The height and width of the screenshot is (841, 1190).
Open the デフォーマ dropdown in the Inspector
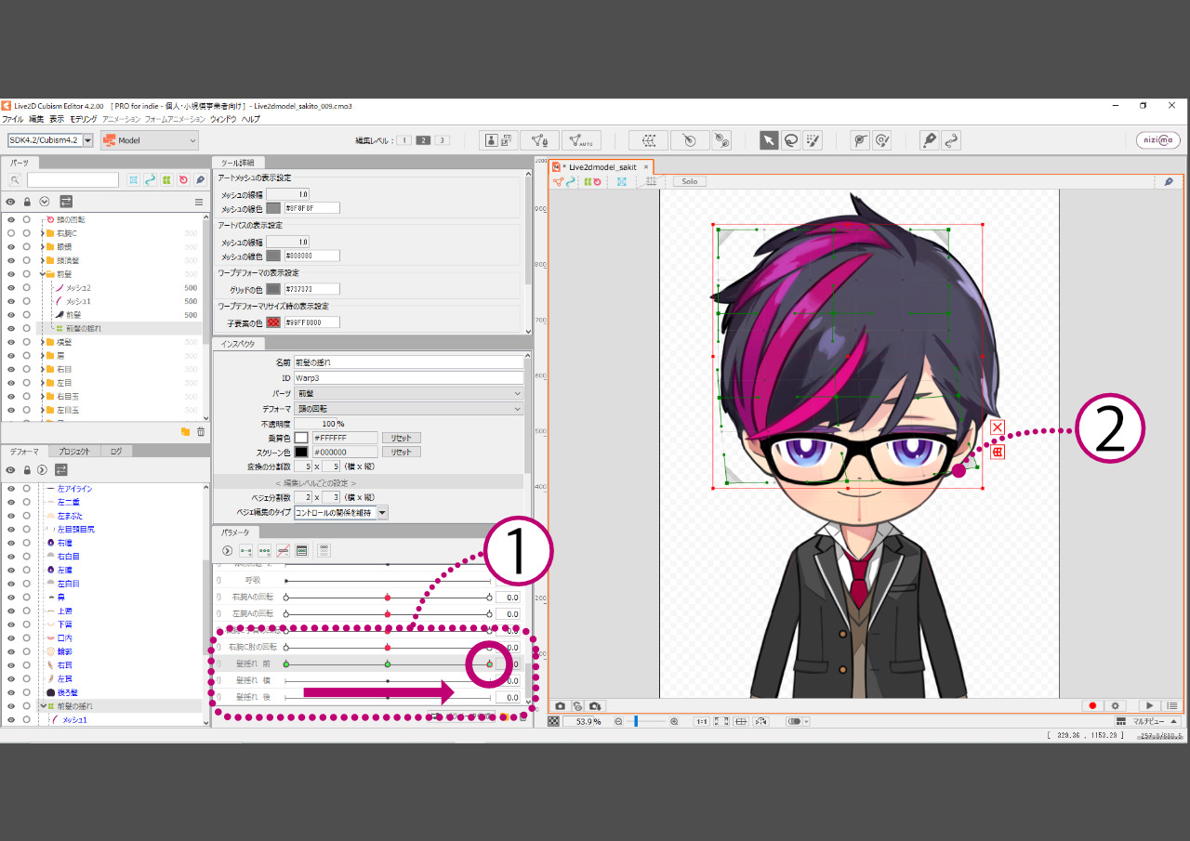(x=408, y=408)
